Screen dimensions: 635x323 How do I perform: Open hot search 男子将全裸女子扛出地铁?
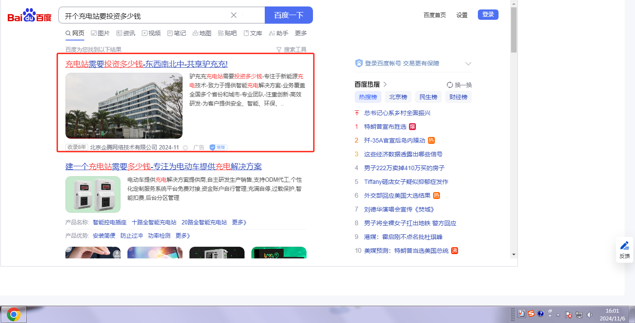click(x=410, y=223)
